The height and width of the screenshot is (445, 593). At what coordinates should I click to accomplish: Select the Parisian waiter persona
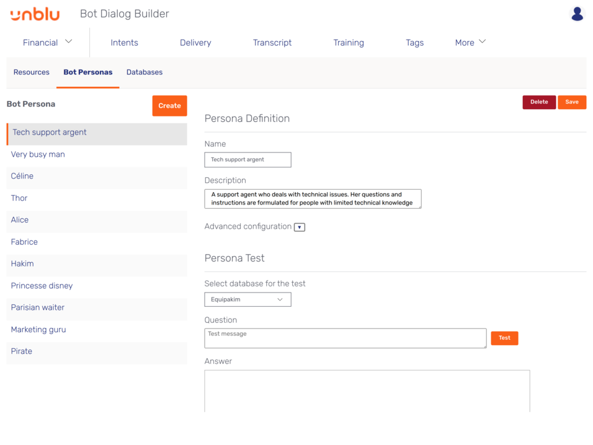pyautogui.click(x=38, y=307)
